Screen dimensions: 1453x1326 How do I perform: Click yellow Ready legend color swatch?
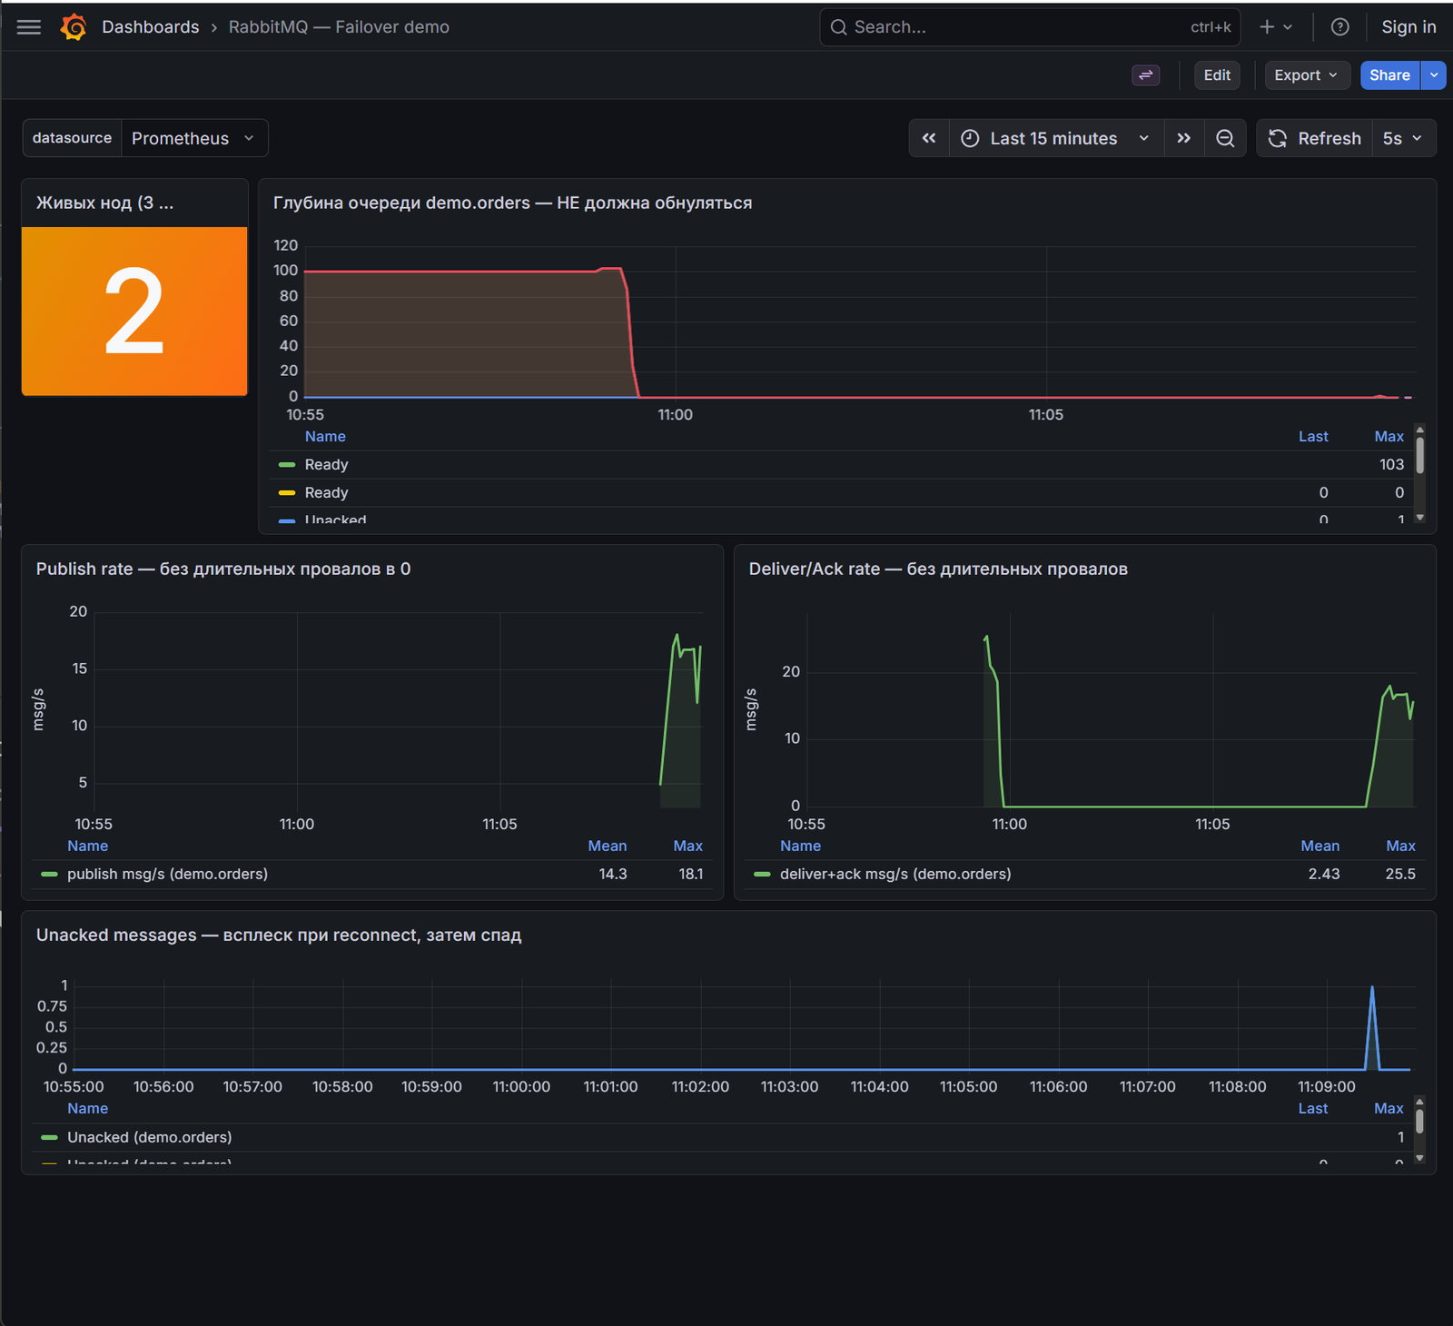click(287, 492)
